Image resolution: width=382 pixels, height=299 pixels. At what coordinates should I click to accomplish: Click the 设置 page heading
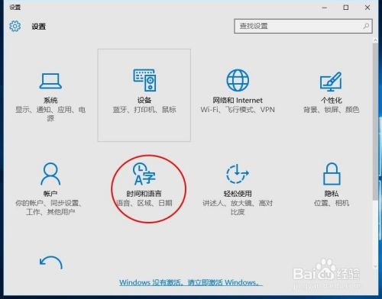pos(39,26)
